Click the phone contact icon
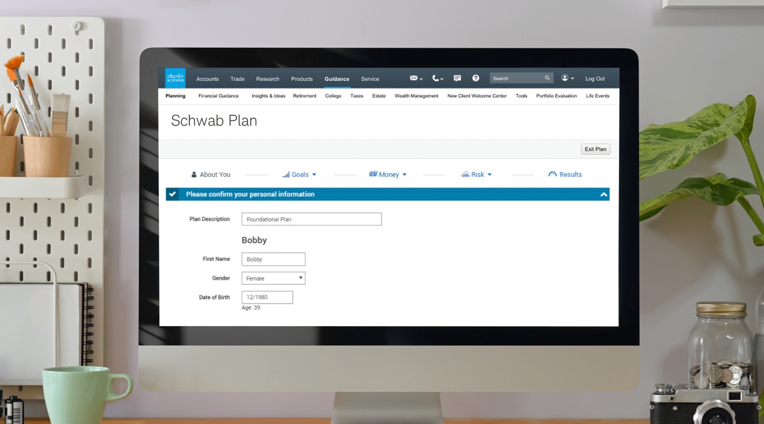This screenshot has height=424, width=764. tap(436, 78)
